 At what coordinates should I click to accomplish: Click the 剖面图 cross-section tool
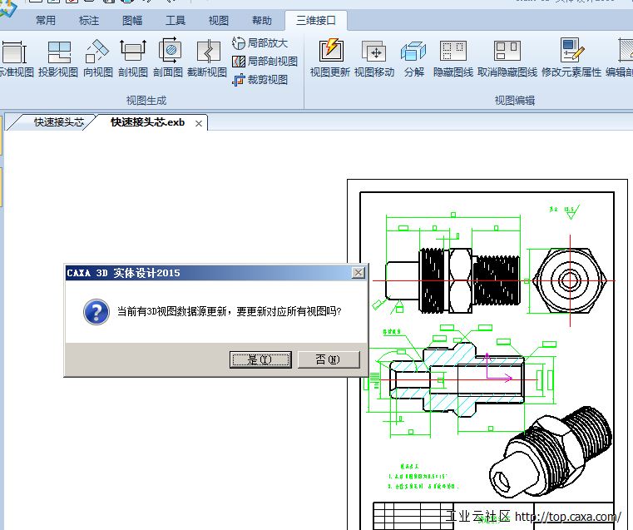[x=168, y=57]
